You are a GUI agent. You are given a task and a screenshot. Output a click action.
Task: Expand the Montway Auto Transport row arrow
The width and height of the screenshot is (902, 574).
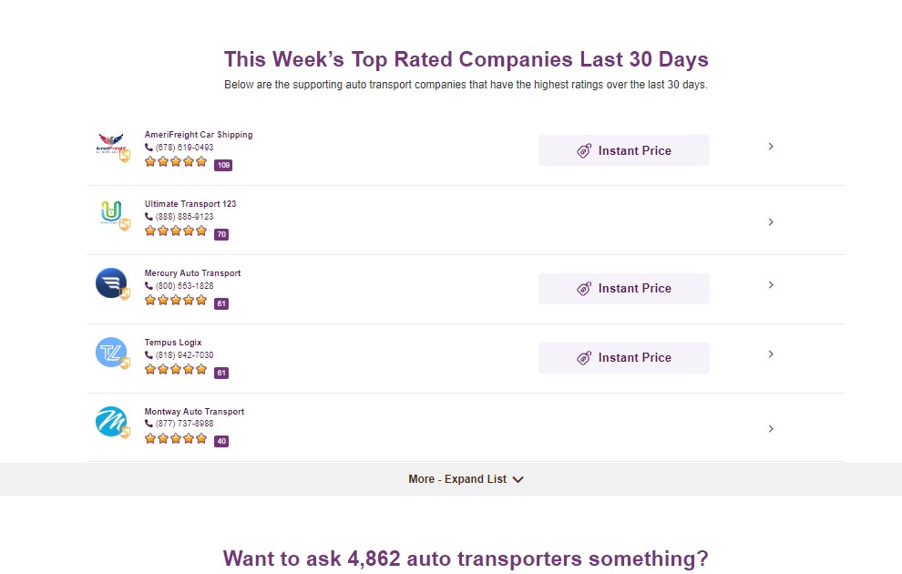(771, 429)
